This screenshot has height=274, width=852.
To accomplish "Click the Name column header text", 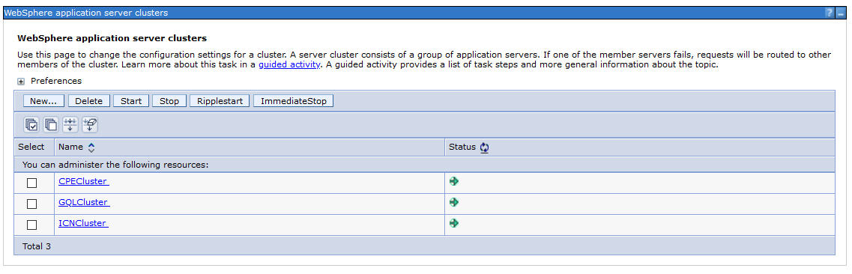I will [x=70, y=147].
